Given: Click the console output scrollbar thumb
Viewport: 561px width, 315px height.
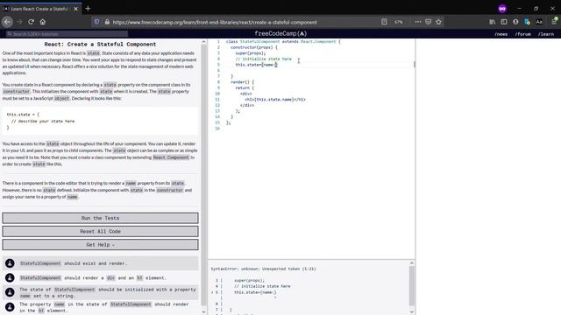Looking at the screenshot, I should (x=411, y=286).
